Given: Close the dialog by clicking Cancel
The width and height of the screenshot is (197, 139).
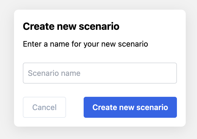Looking at the screenshot, I should 44,107.
